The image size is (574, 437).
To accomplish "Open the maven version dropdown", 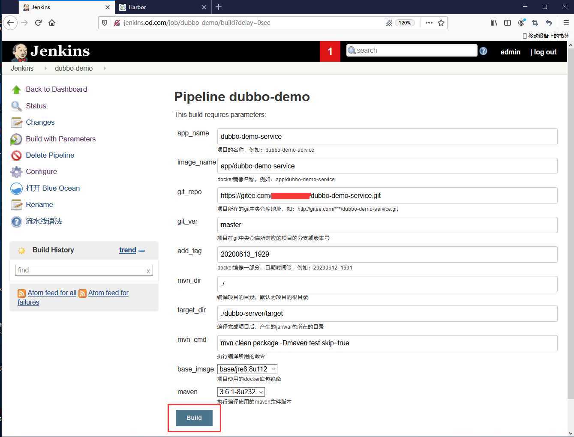I will [x=241, y=392].
